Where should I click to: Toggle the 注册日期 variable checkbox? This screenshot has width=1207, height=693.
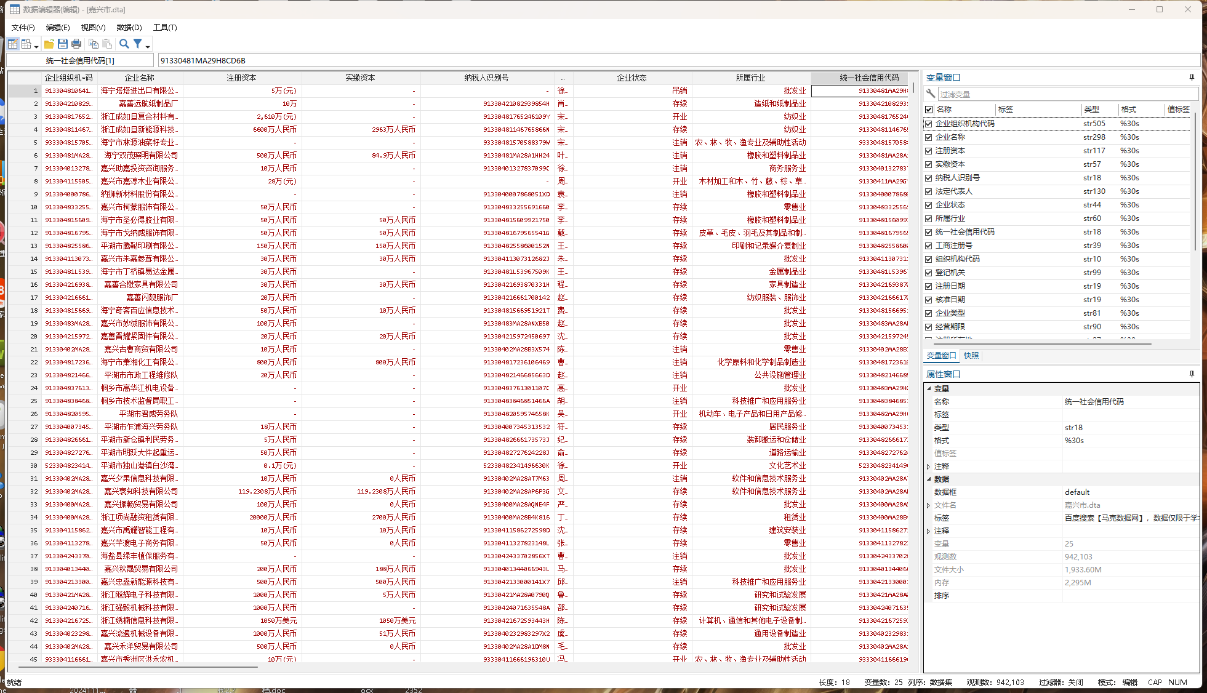928,286
